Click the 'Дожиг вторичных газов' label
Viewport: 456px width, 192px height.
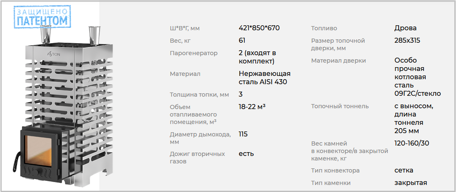click(197, 158)
